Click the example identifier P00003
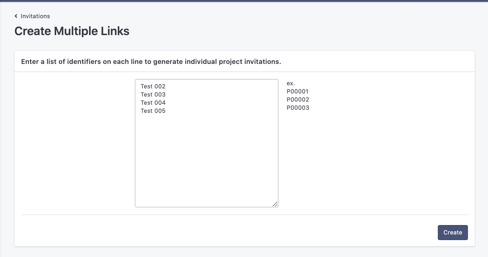 tap(298, 108)
